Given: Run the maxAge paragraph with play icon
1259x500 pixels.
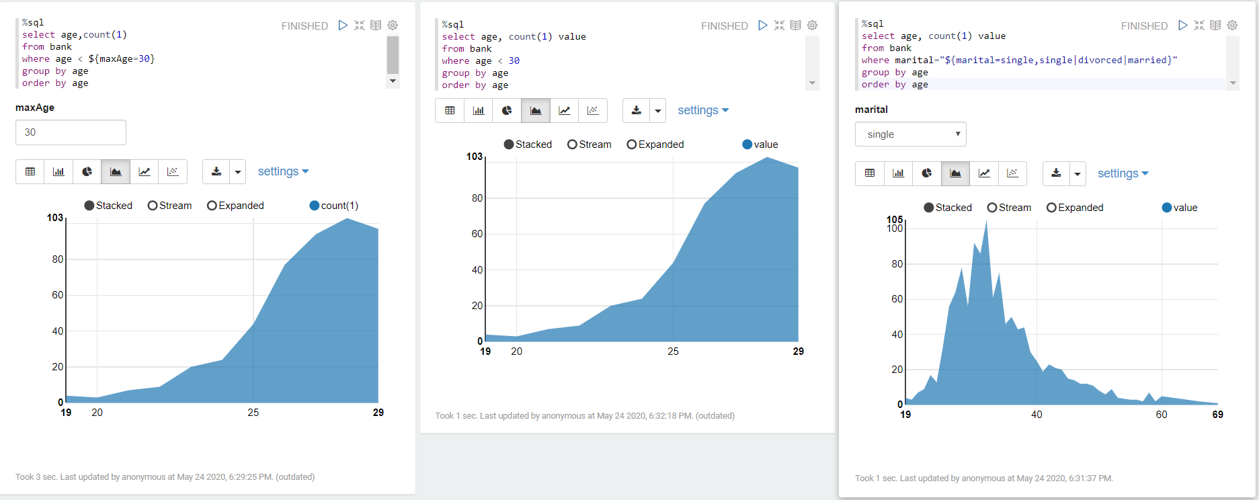Looking at the screenshot, I should 343,26.
